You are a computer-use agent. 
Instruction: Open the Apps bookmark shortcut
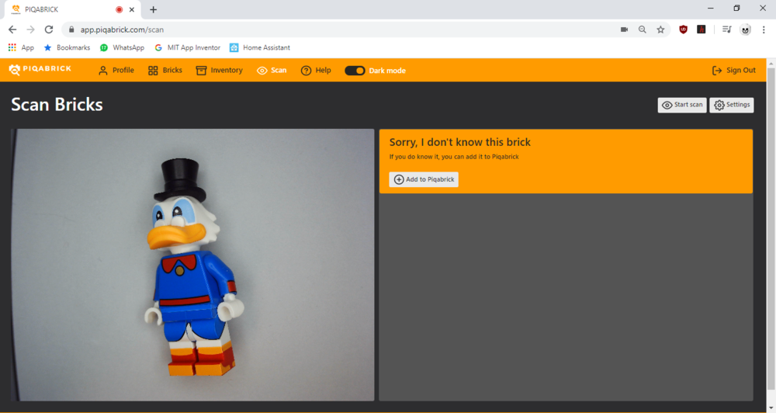(21, 47)
